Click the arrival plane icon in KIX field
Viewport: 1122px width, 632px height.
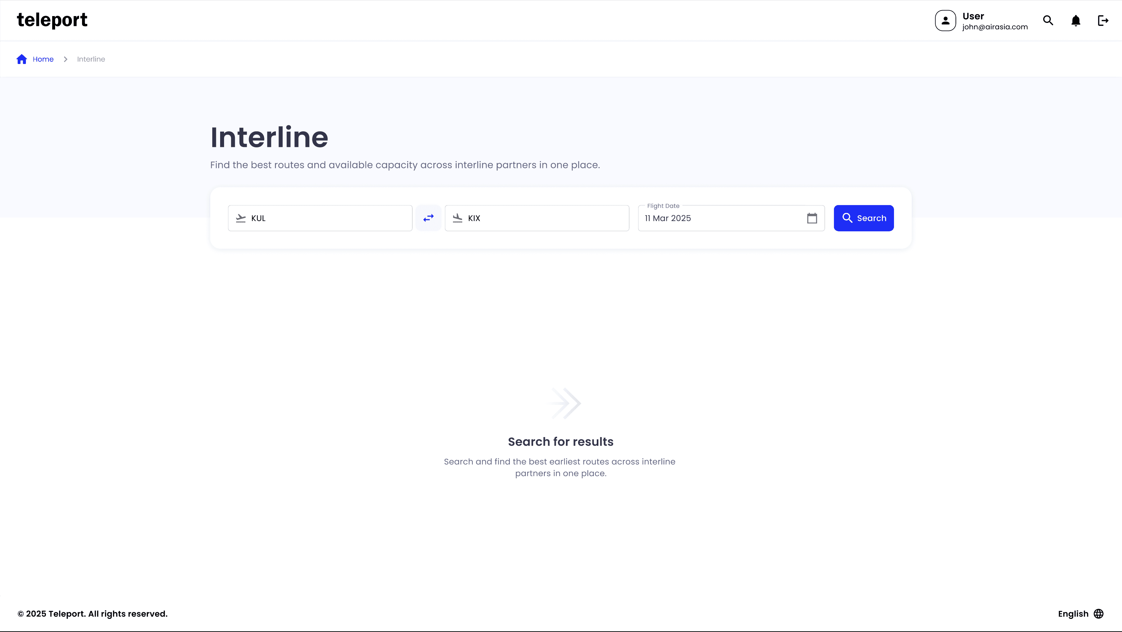click(x=457, y=218)
